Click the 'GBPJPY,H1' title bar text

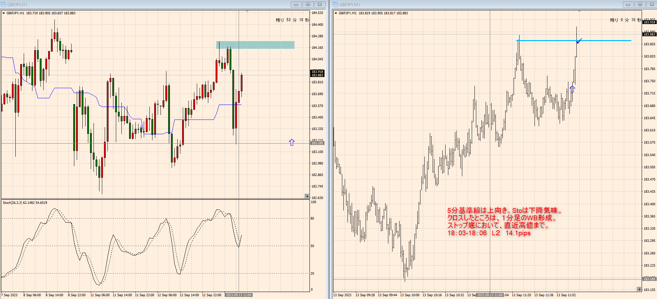click(17, 5)
